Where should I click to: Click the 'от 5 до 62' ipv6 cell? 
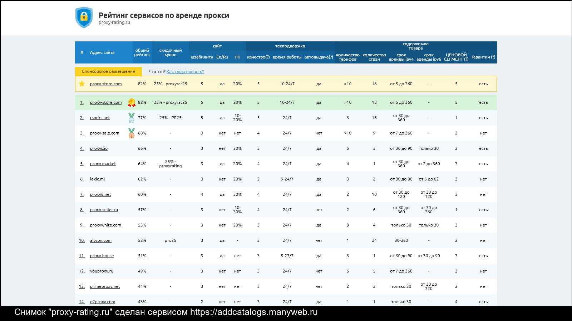pyautogui.click(x=429, y=179)
